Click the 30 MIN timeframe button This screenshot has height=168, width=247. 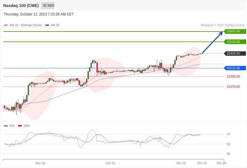coord(48,6)
